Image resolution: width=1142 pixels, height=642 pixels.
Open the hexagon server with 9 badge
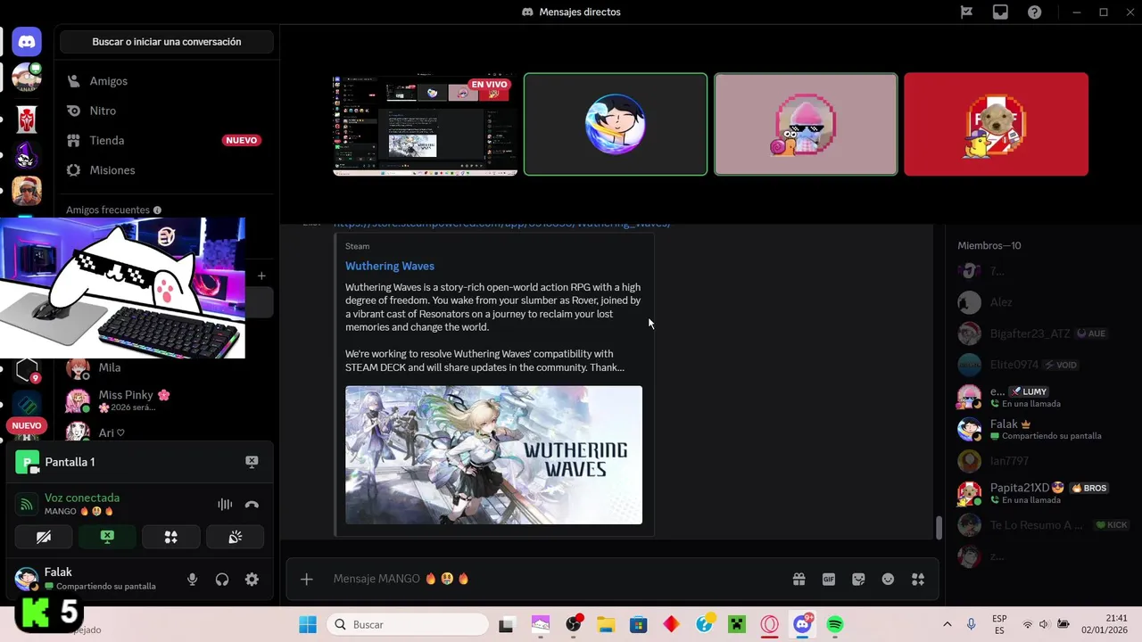coord(27,370)
